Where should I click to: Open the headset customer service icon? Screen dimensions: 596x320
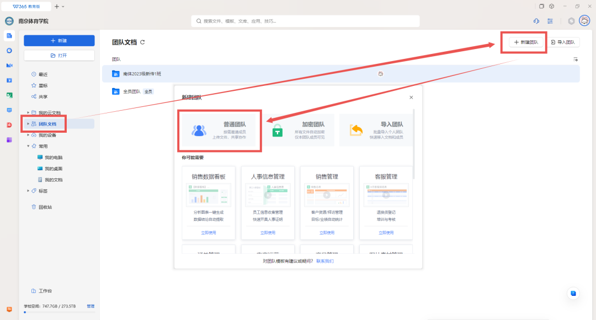pos(536,21)
